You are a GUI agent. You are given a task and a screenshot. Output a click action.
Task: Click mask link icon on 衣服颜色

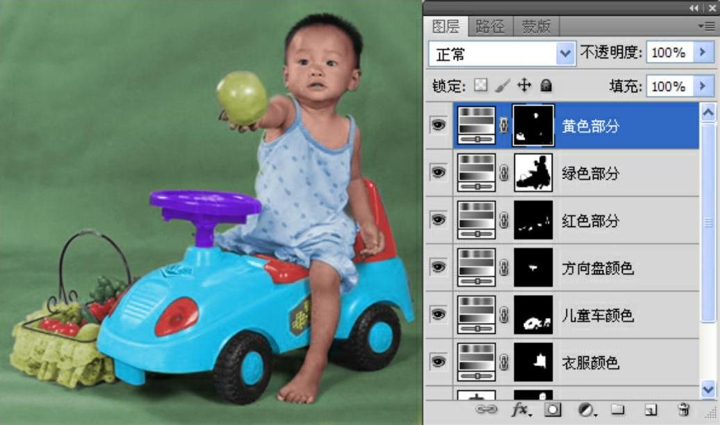504,362
